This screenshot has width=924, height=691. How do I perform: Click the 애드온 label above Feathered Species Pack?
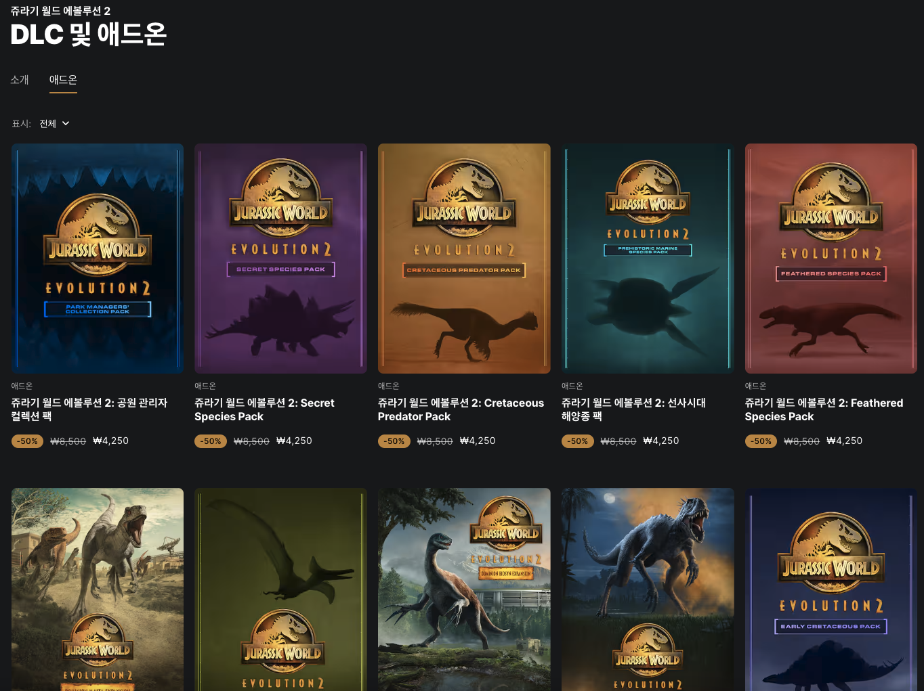pos(756,386)
